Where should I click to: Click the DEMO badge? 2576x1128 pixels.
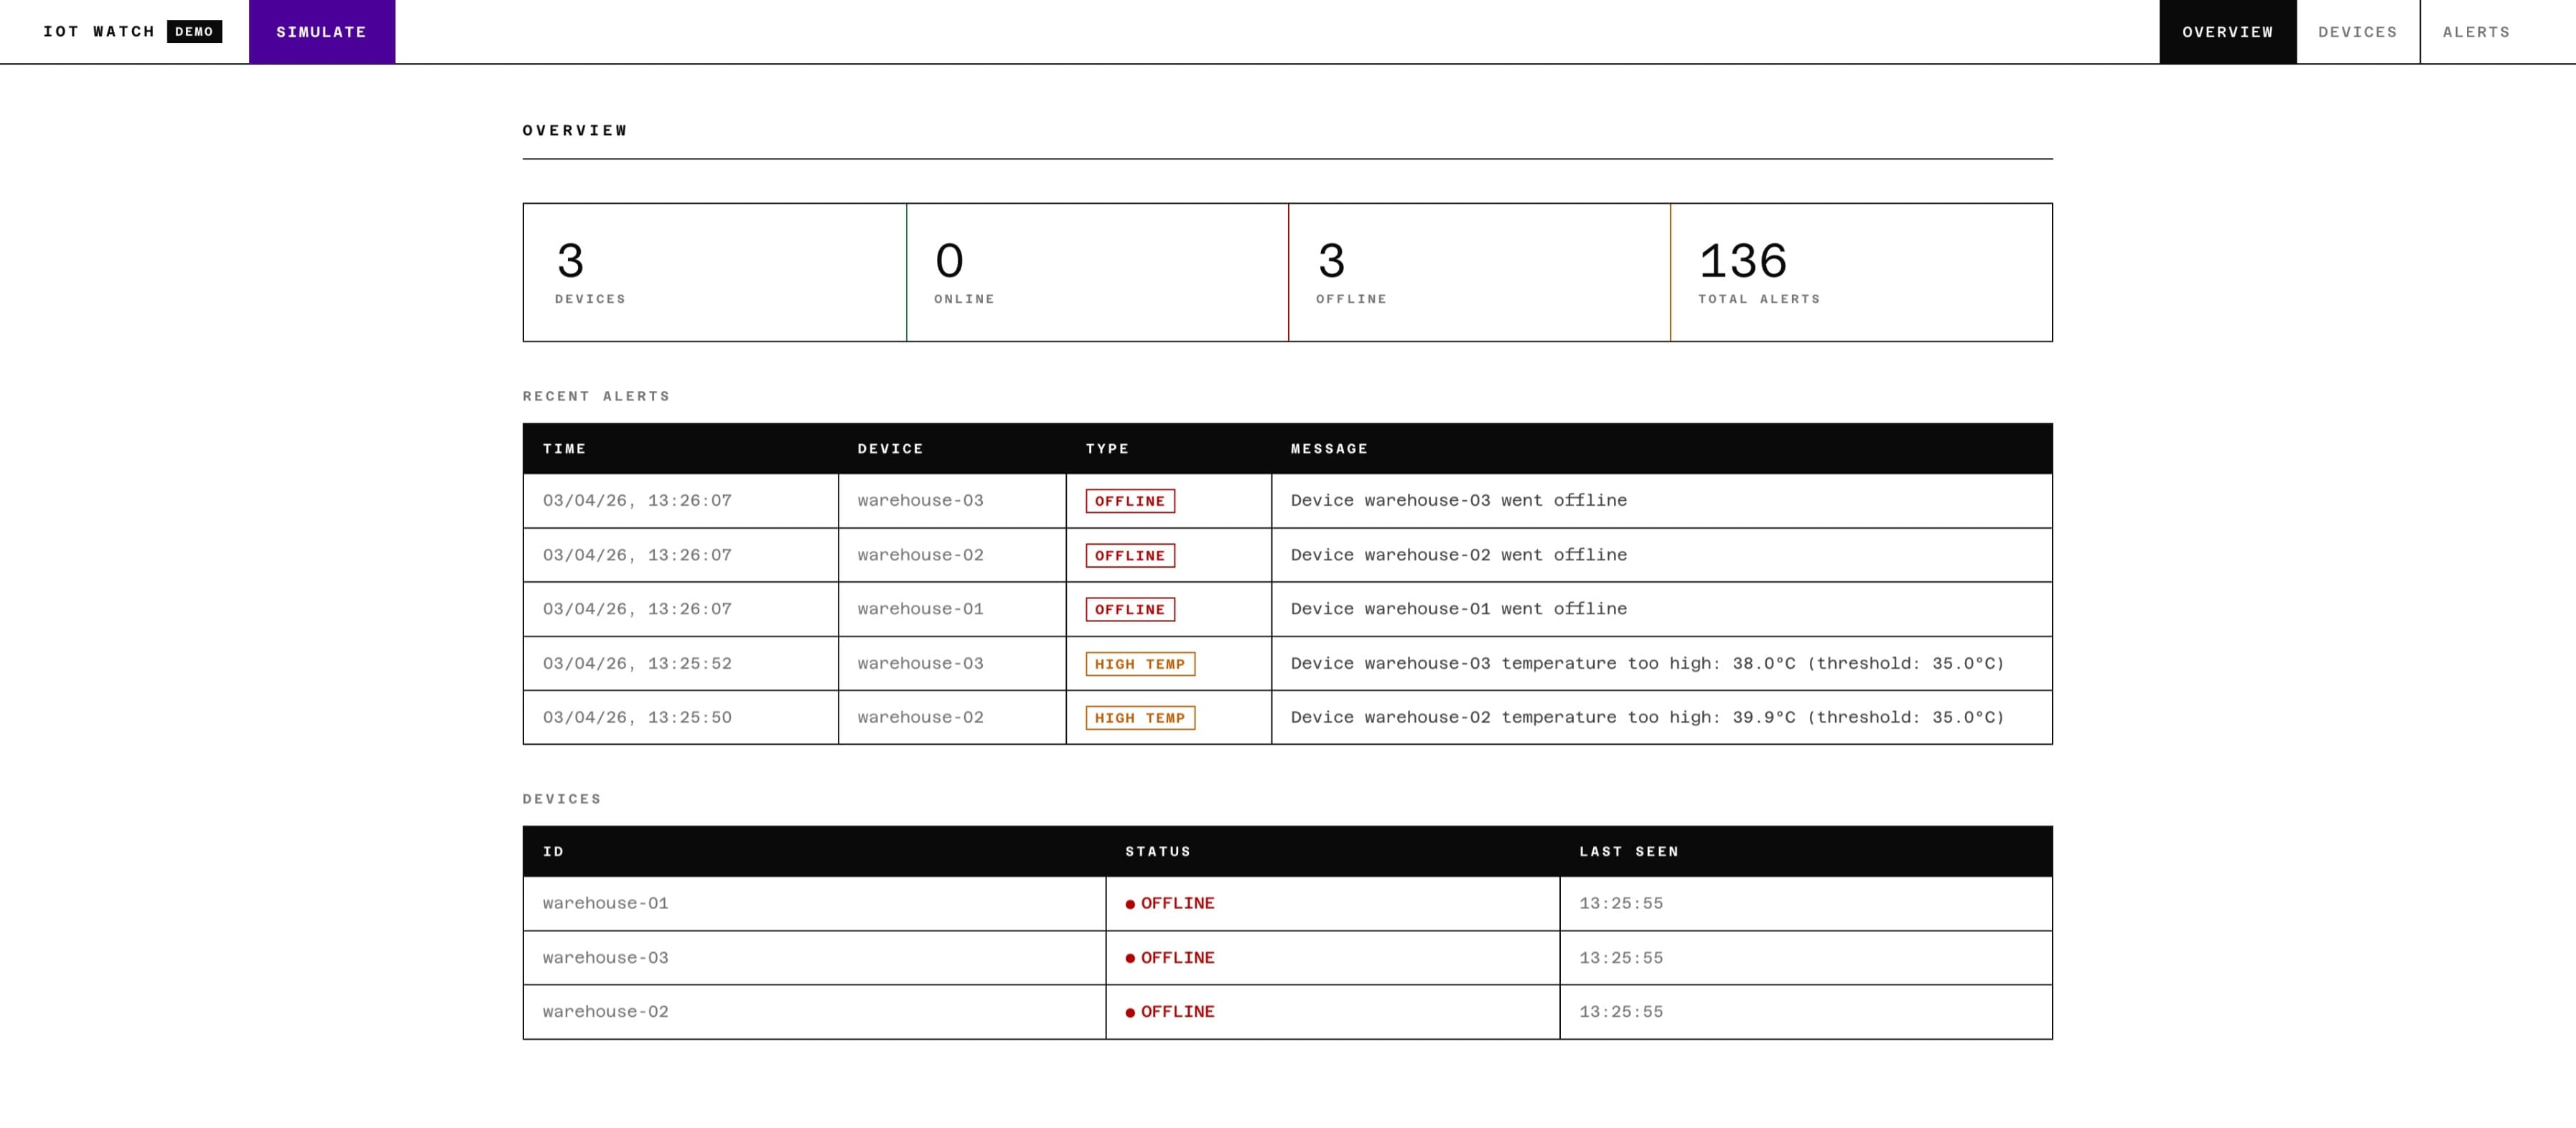click(194, 32)
